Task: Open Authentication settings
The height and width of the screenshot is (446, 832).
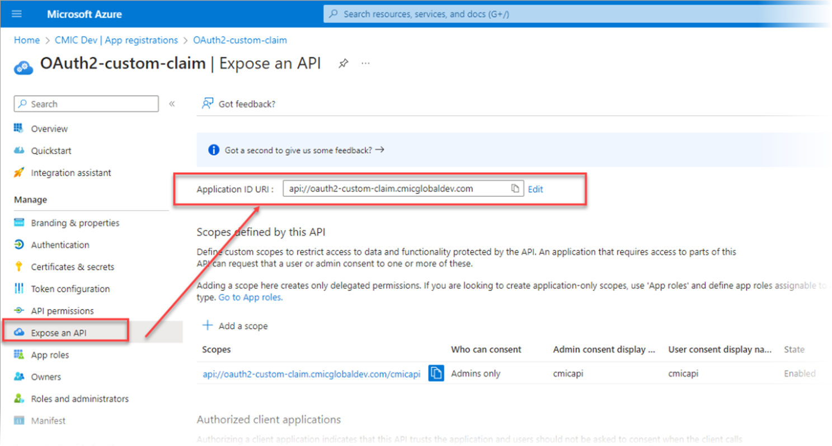Action: point(60,245)
